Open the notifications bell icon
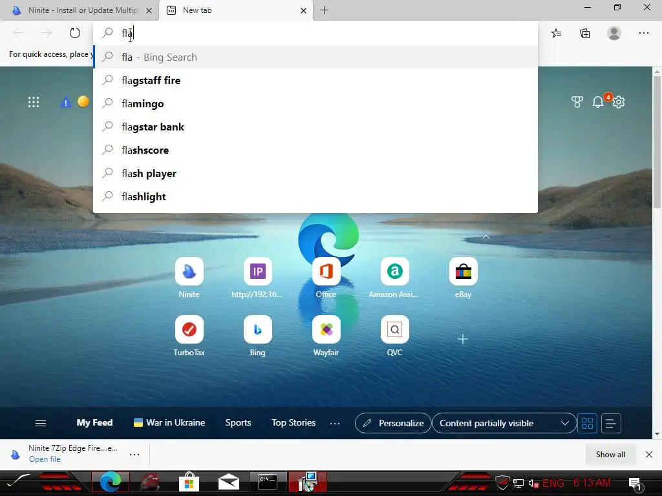662x496 pixels. [x=598, y=102]
